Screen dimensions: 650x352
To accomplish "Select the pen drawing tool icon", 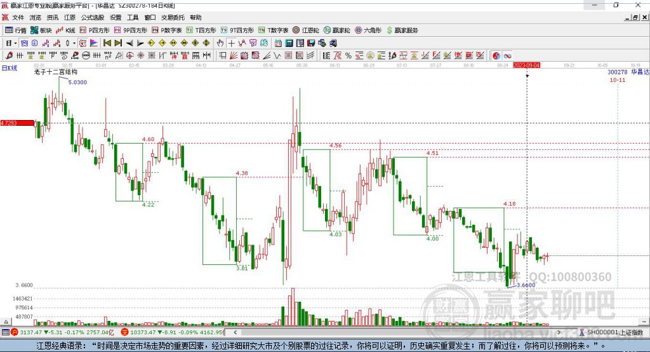I will pyautogui.click(x=9, y=56).
